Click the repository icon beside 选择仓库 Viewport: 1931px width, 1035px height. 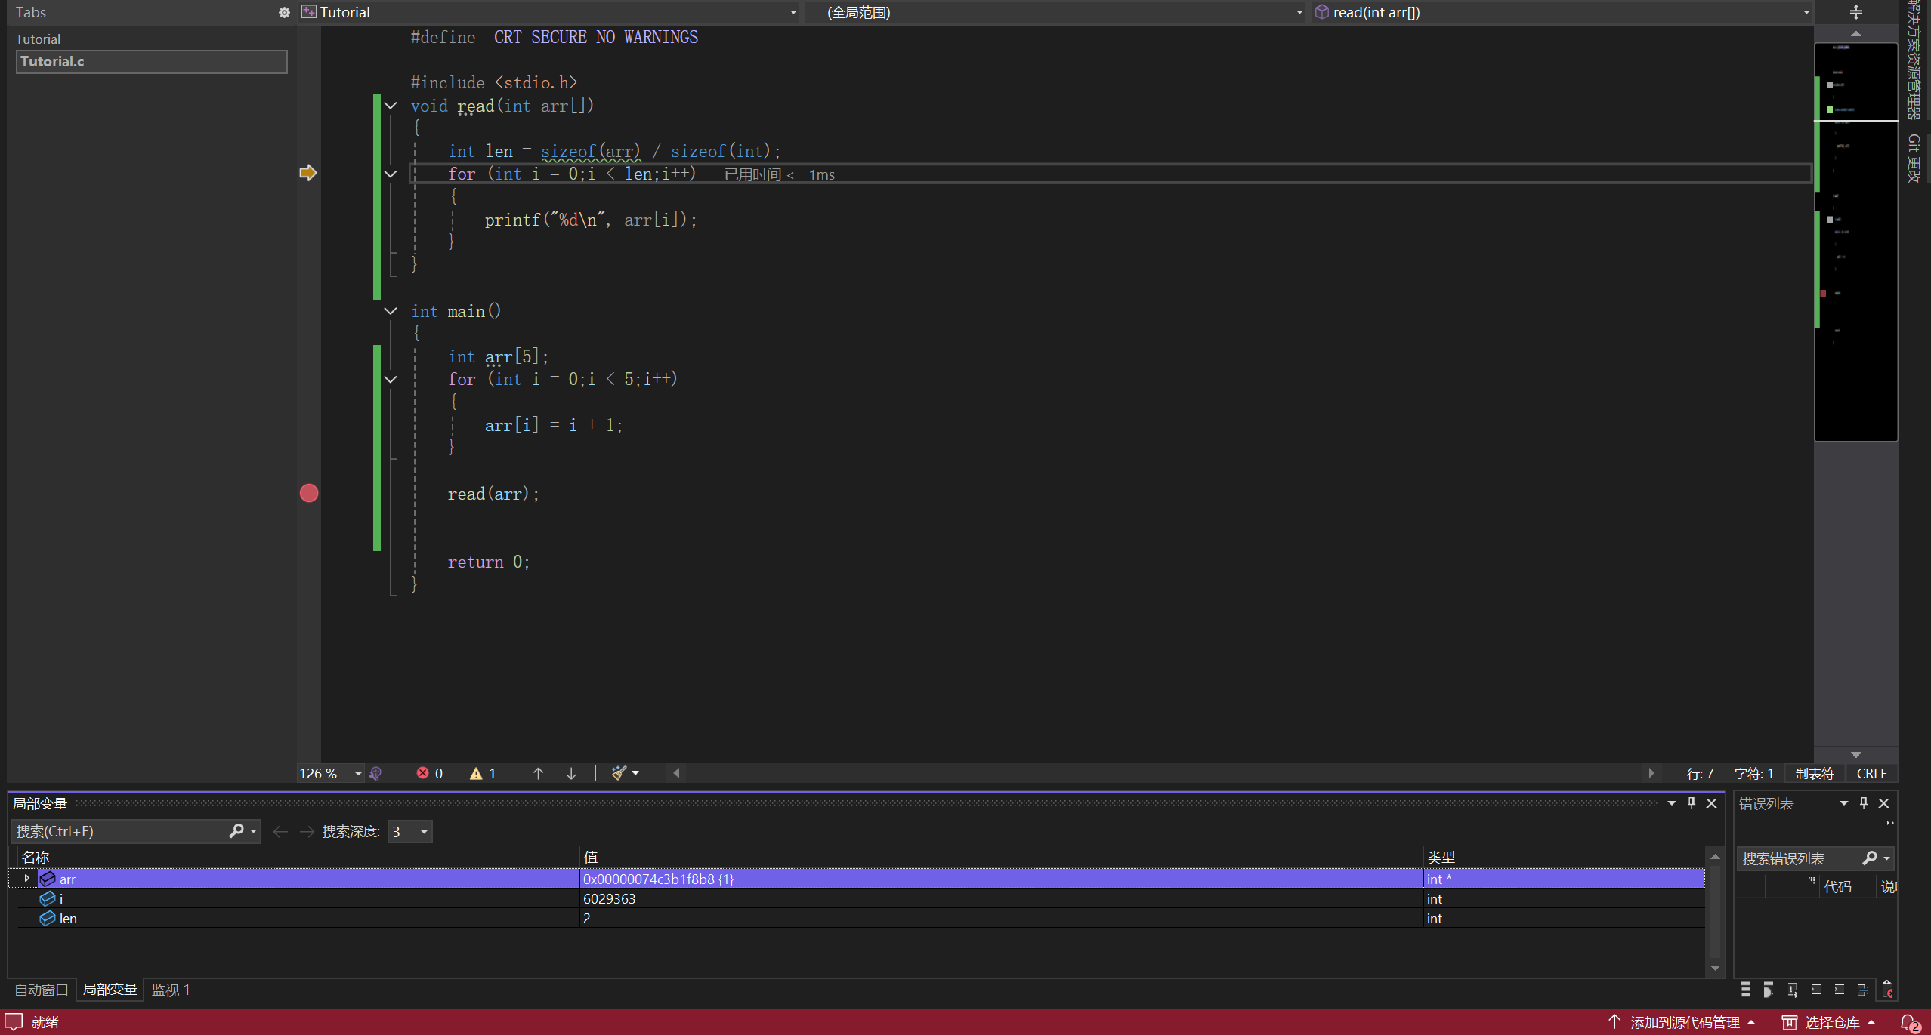[x=1789, y=1022]
